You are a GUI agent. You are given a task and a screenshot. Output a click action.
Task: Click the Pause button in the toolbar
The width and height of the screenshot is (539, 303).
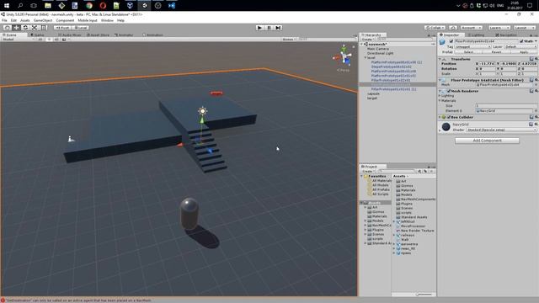(269, 28)
